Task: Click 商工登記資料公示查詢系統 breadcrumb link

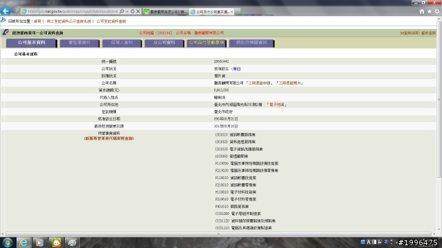Action: click(69, 21)
